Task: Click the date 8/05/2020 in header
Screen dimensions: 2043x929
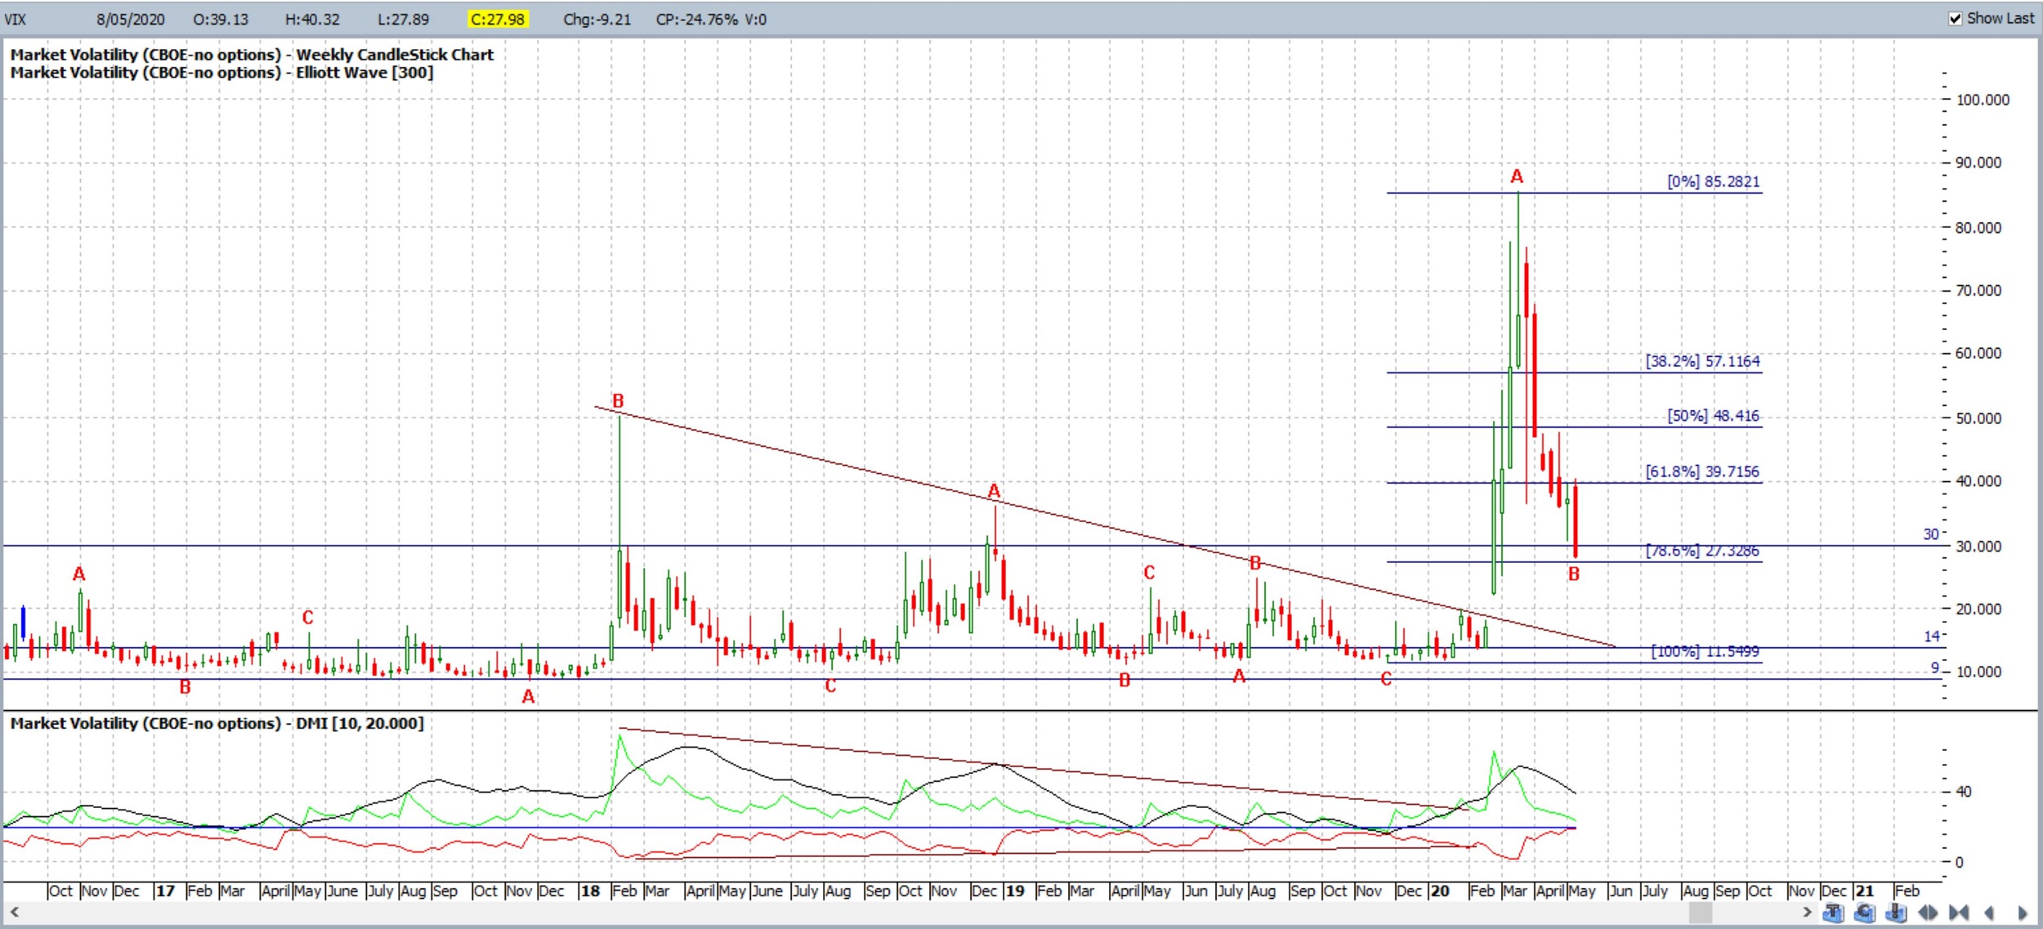Action: (130, 19)
